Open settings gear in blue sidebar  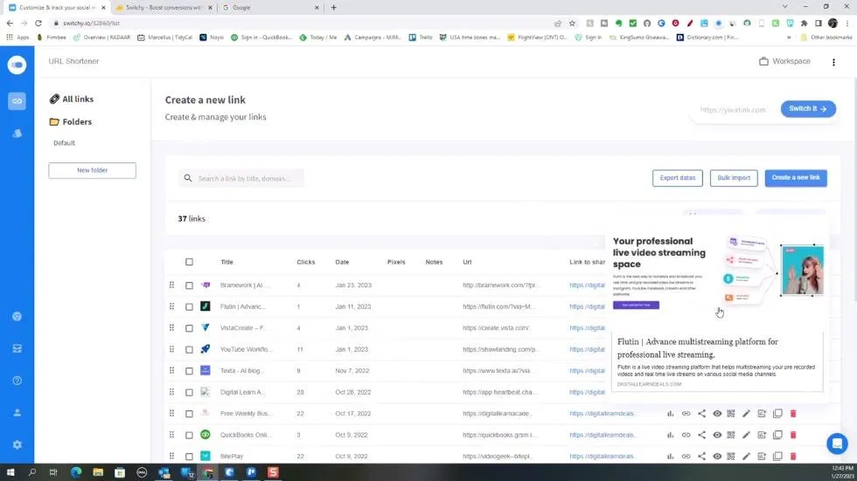coord(17,444)
